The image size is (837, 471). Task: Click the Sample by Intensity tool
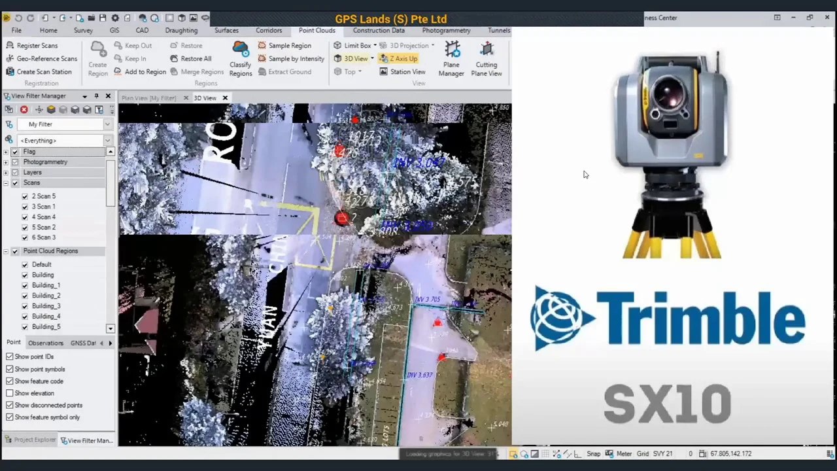(291, 59)
